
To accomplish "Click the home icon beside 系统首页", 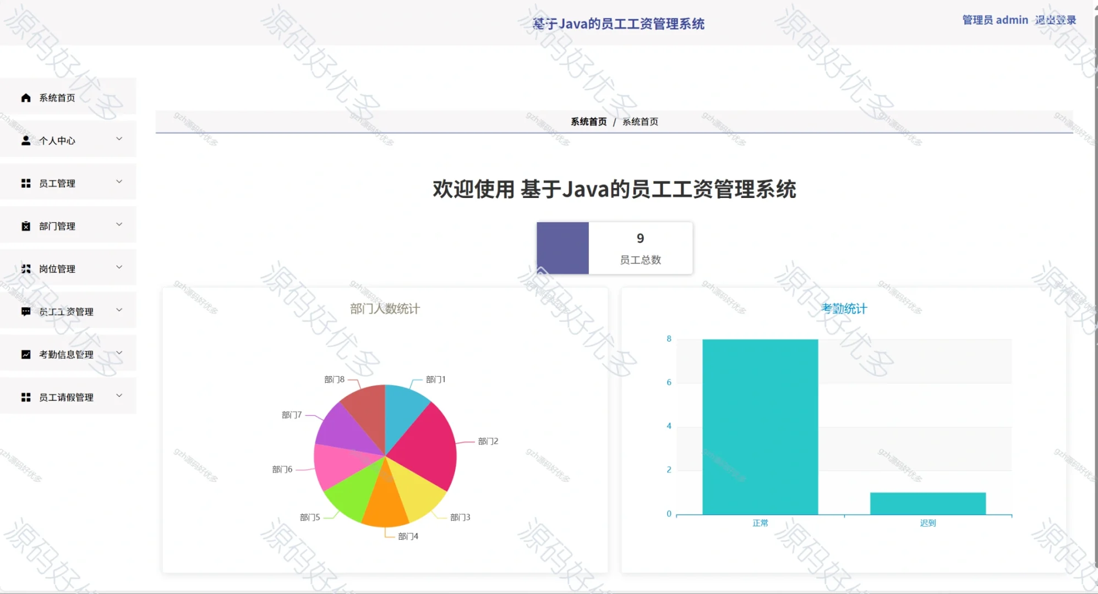I will (x=25, y=97).
